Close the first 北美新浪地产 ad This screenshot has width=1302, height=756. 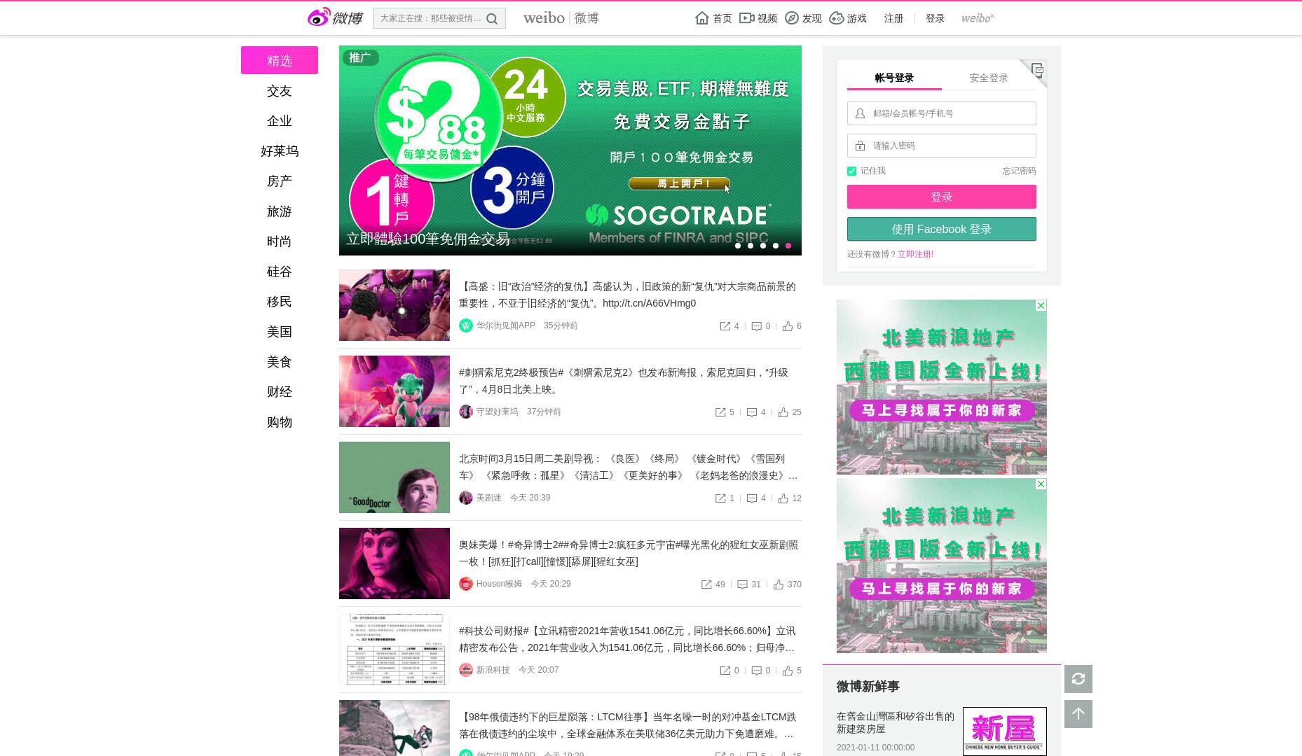1041,305
